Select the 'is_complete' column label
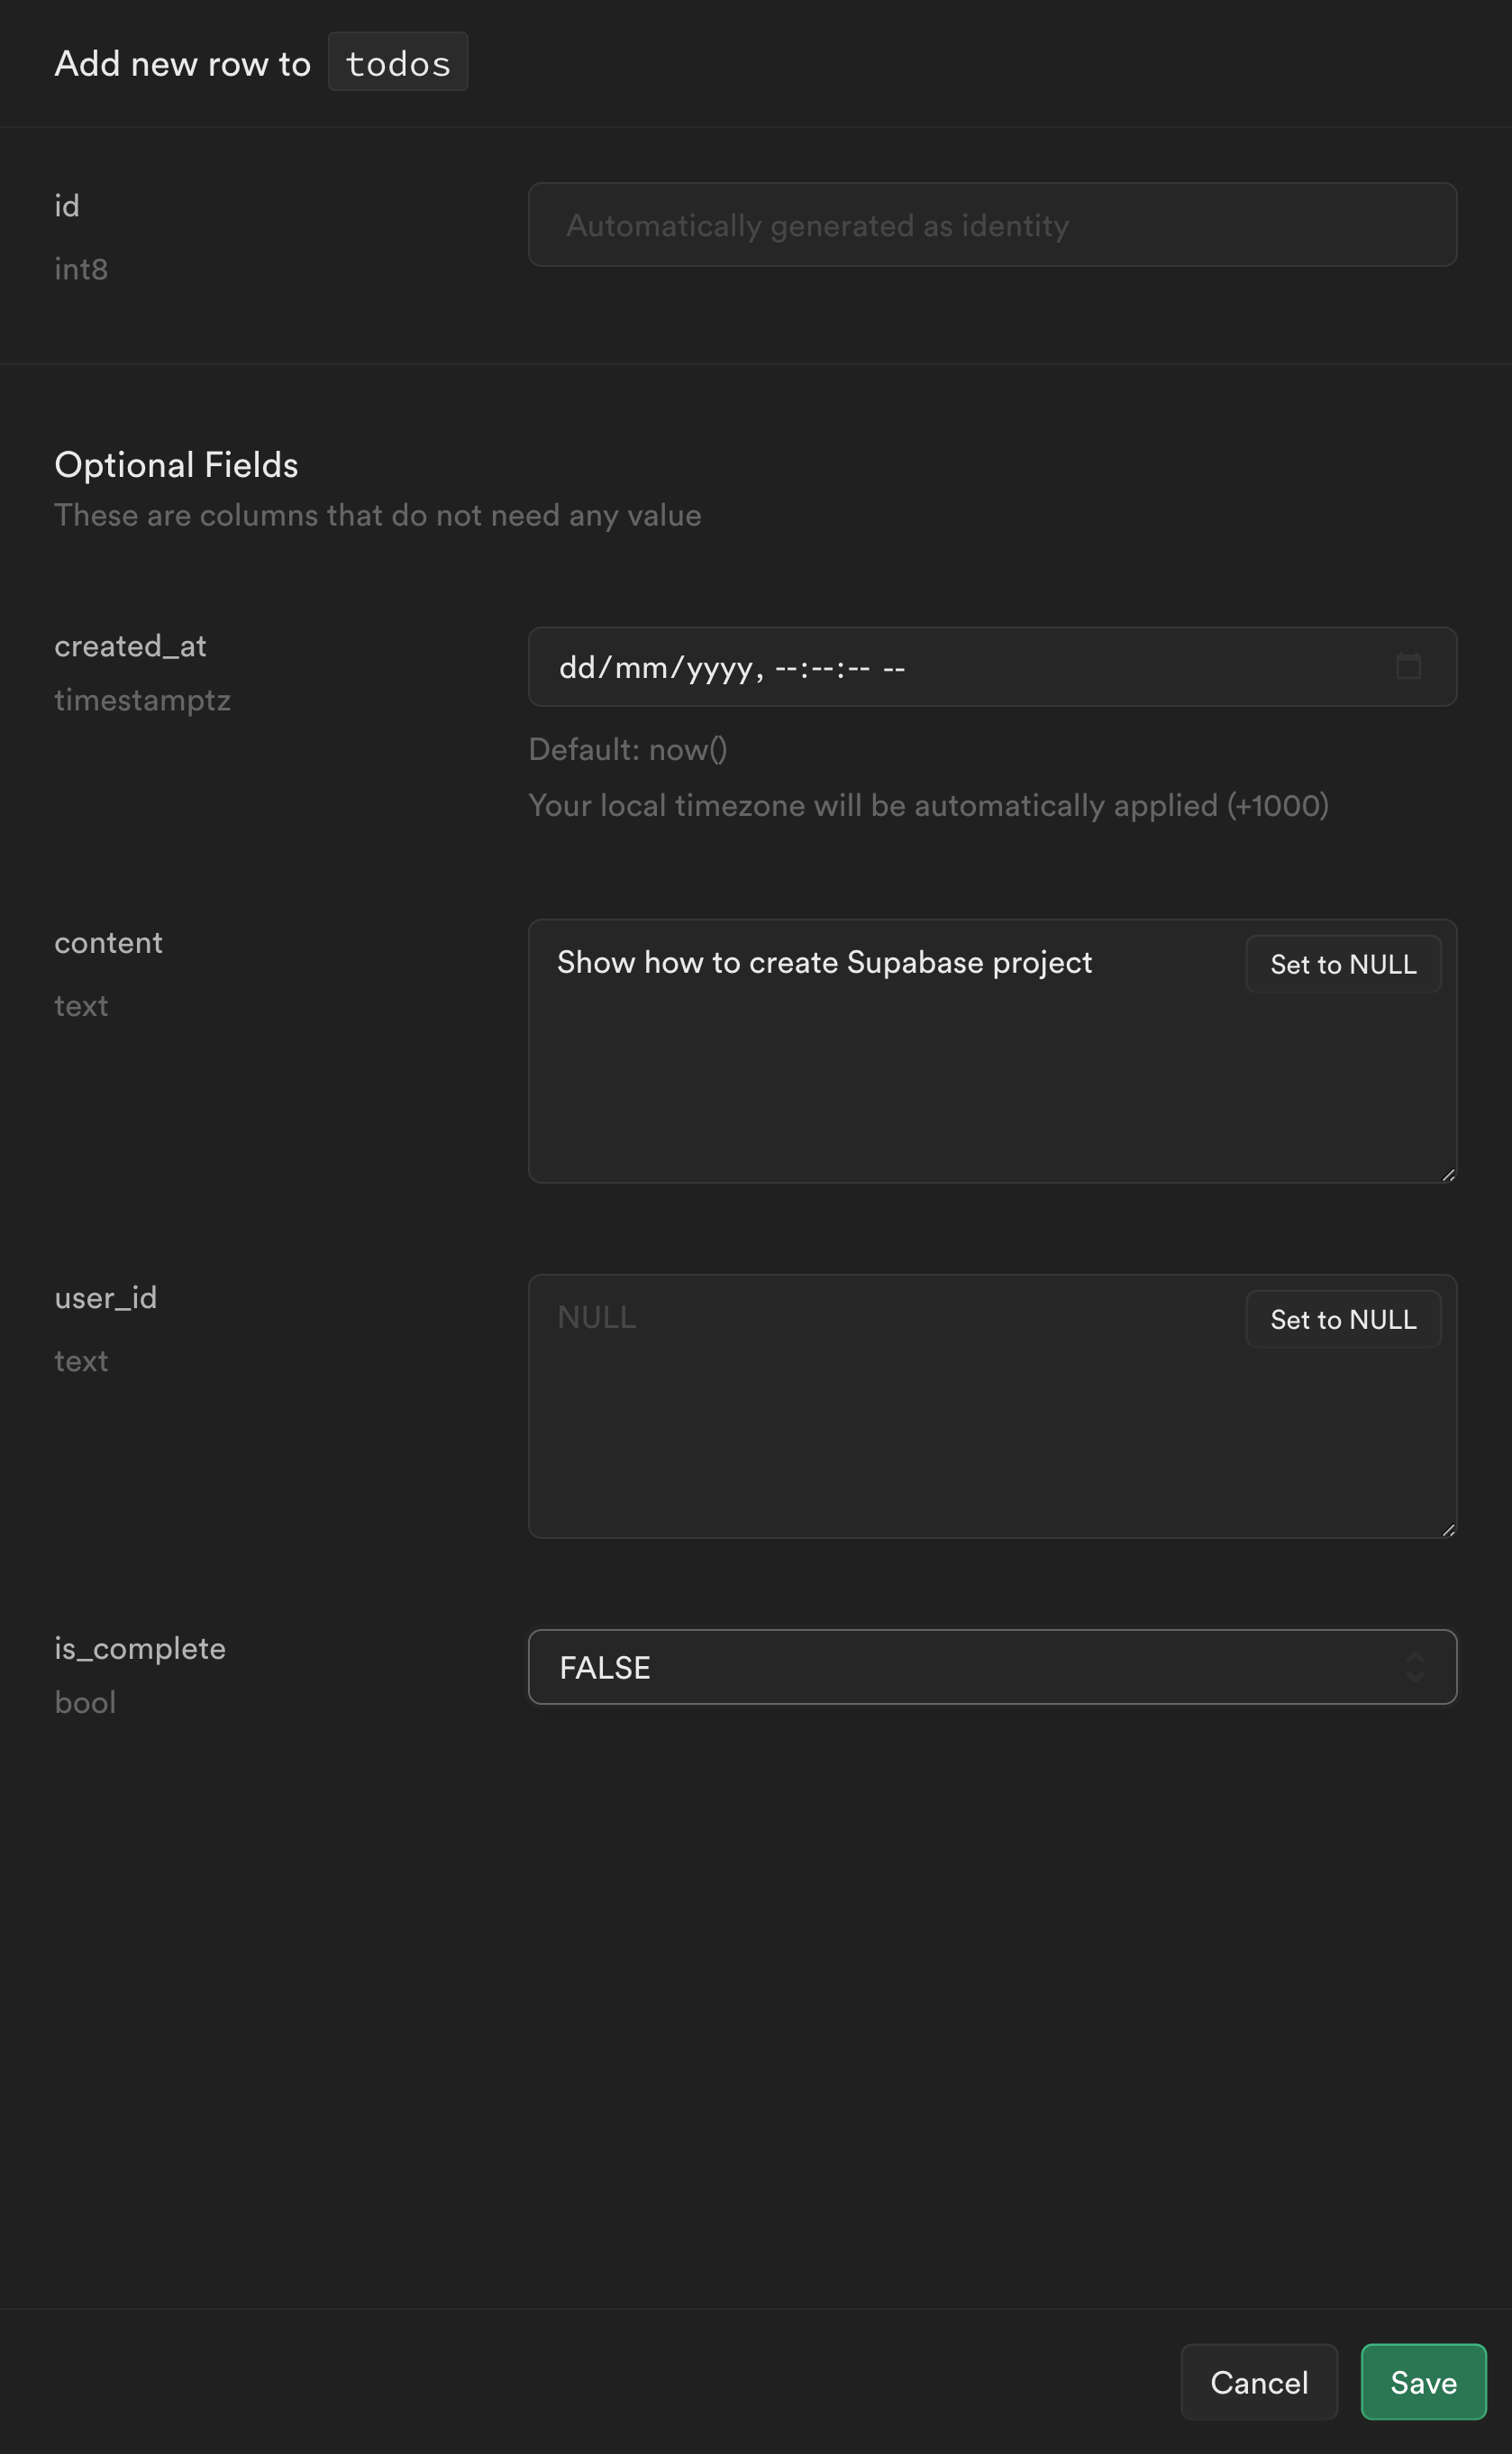Image resolution: width=1512 pixels, height=2454 pixels. (140, 1649)
